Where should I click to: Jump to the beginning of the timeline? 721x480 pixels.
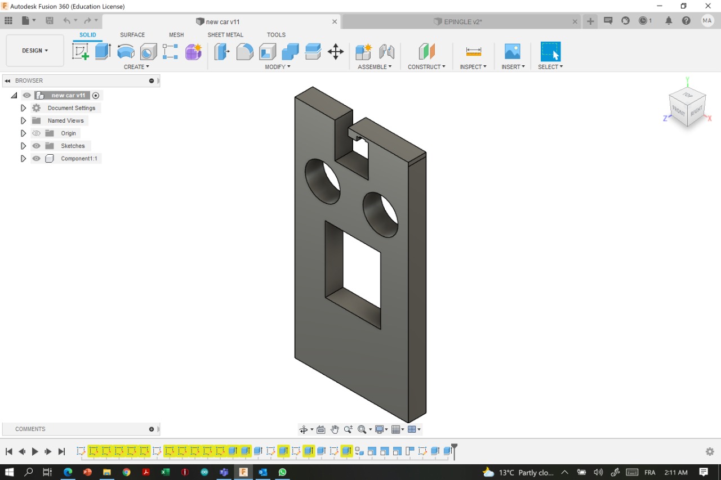pos(9,451)
